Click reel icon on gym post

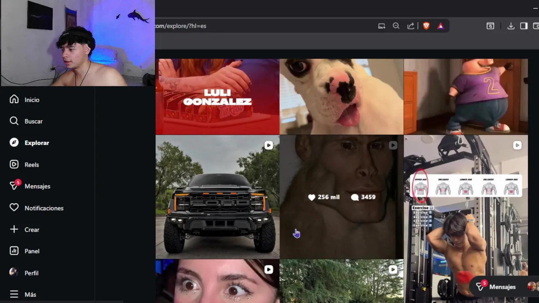517,145
